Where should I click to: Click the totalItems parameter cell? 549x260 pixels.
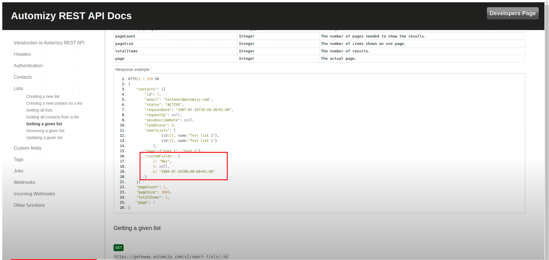pos(175,51)
